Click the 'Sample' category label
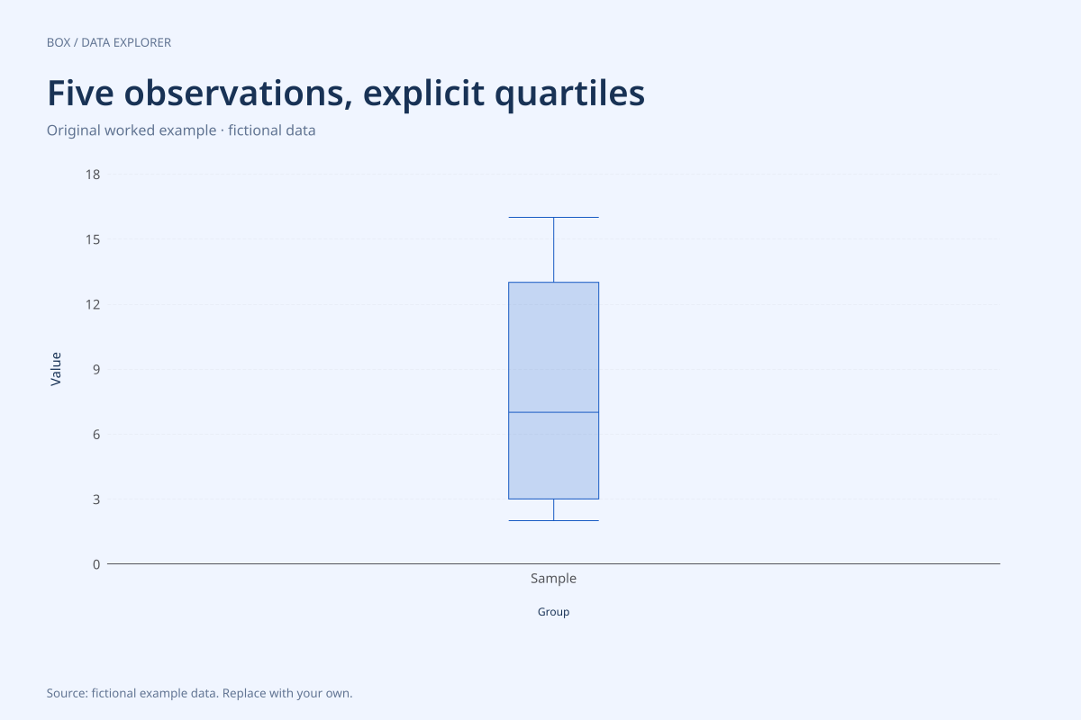The width and height of the screenshot is (1081, 720). [x=553, y=579]
